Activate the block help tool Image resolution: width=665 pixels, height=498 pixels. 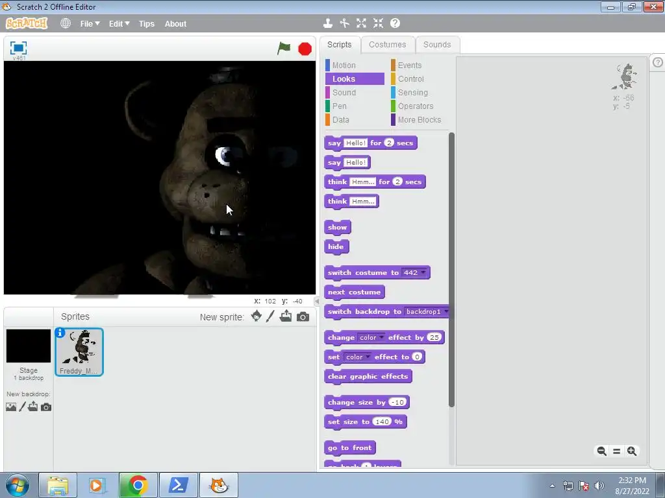[x=395, y=23]
